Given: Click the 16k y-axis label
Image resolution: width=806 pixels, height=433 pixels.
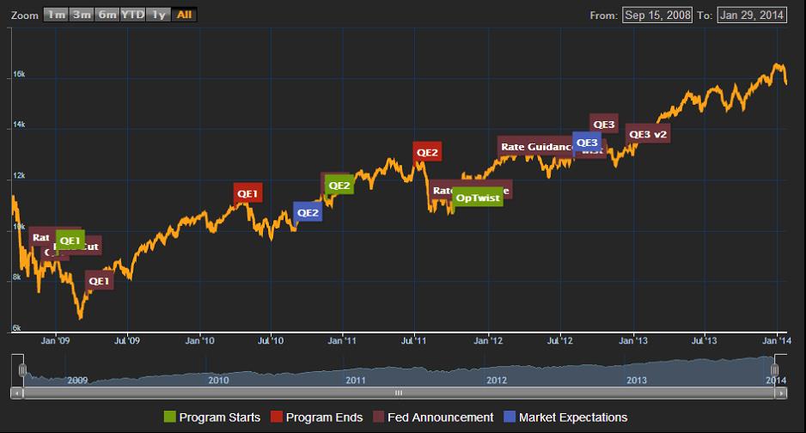Looking at the screenshot, I should click(x=19, y=74).
